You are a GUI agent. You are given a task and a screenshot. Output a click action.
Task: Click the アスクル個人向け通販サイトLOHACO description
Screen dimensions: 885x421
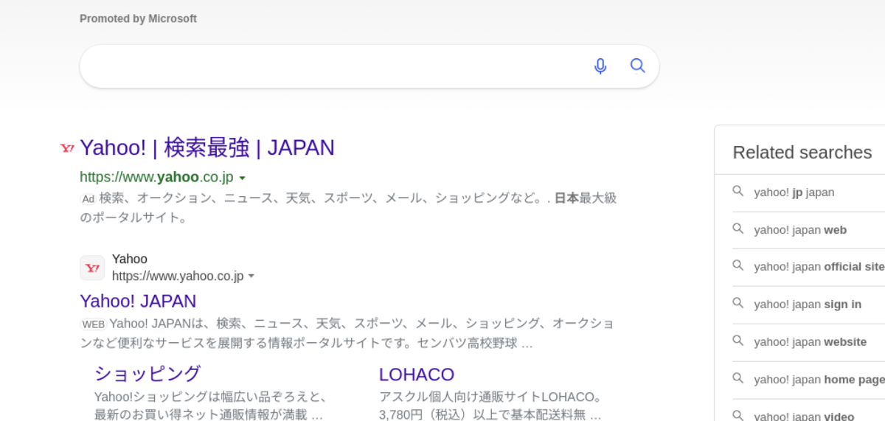[x=493, y=406]
